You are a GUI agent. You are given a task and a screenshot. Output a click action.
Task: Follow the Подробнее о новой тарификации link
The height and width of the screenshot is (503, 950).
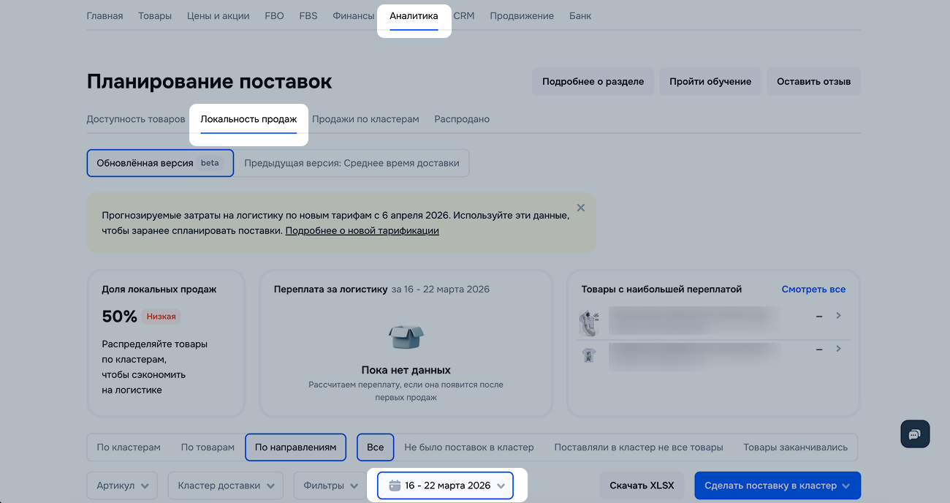pyautogui.click(x=362, y=230)
